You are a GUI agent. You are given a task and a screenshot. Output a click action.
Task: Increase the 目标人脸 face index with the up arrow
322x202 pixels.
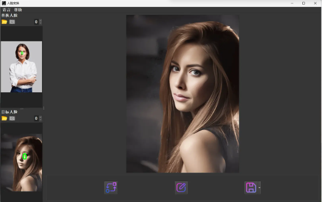coord(40,117)
